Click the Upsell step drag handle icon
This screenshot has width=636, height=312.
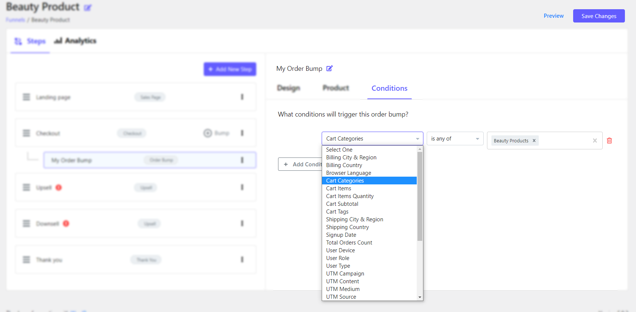tap(26, 187)
